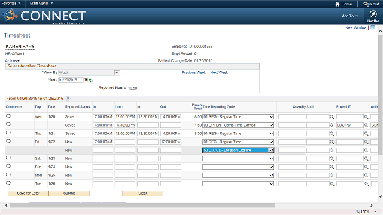
Task: Click the Sign out link
Action: tap(371, 4)
